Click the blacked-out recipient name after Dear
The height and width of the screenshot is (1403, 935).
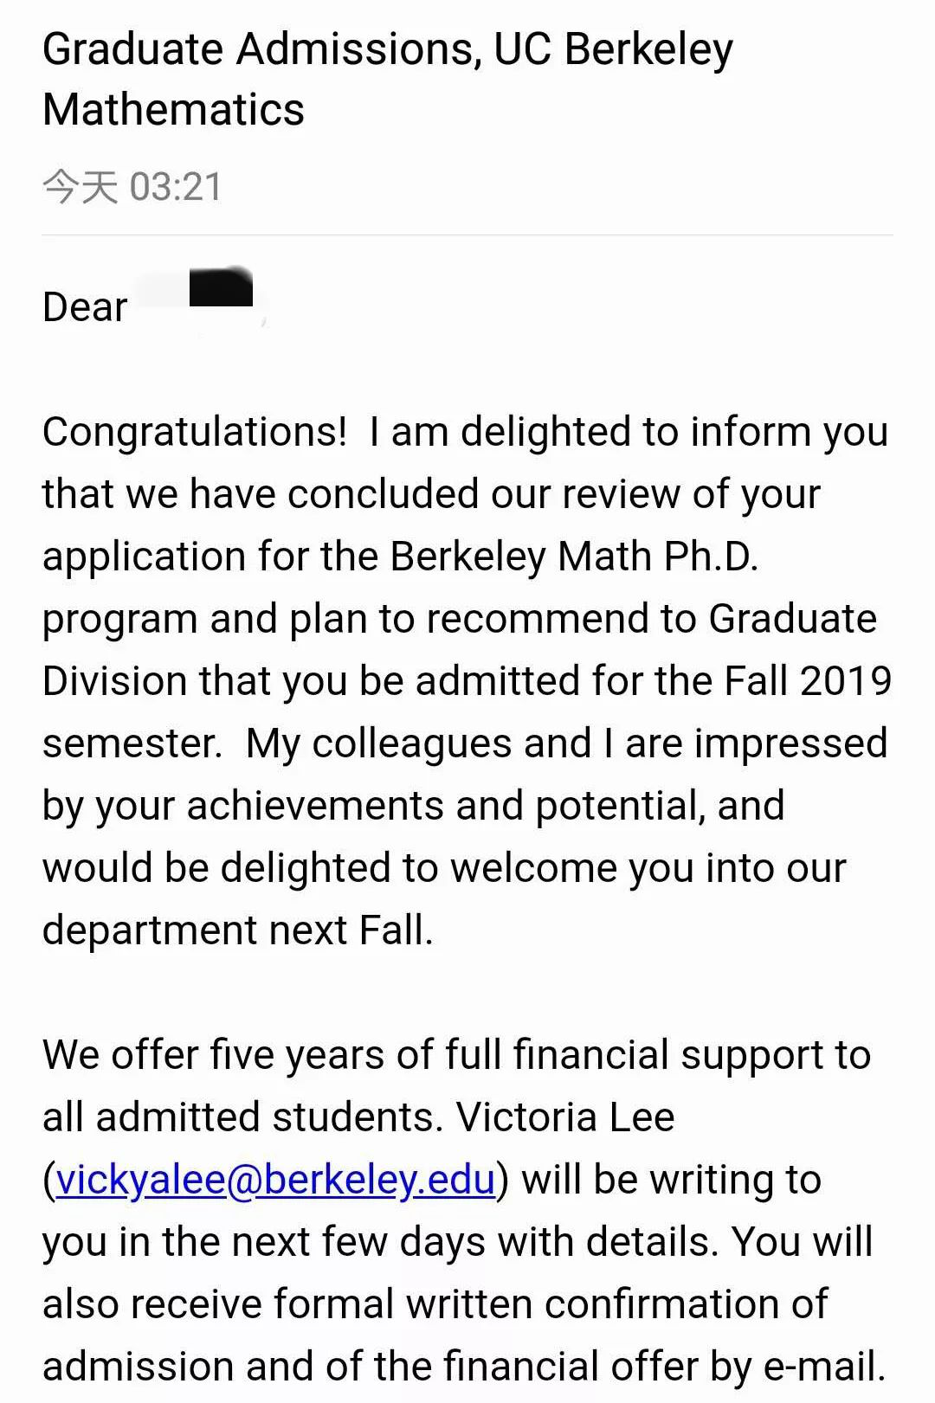pyautogui.click(x=221, y=288)
